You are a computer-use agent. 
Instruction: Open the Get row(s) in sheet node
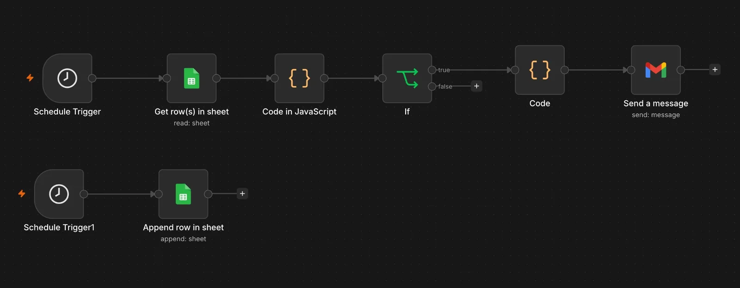tap(191, 78)
